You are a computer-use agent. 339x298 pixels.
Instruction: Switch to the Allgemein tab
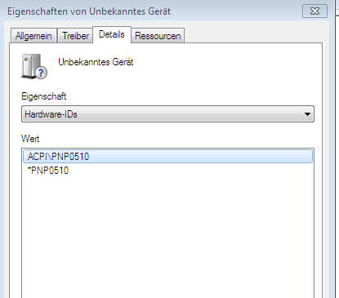(x=33, y=36)
